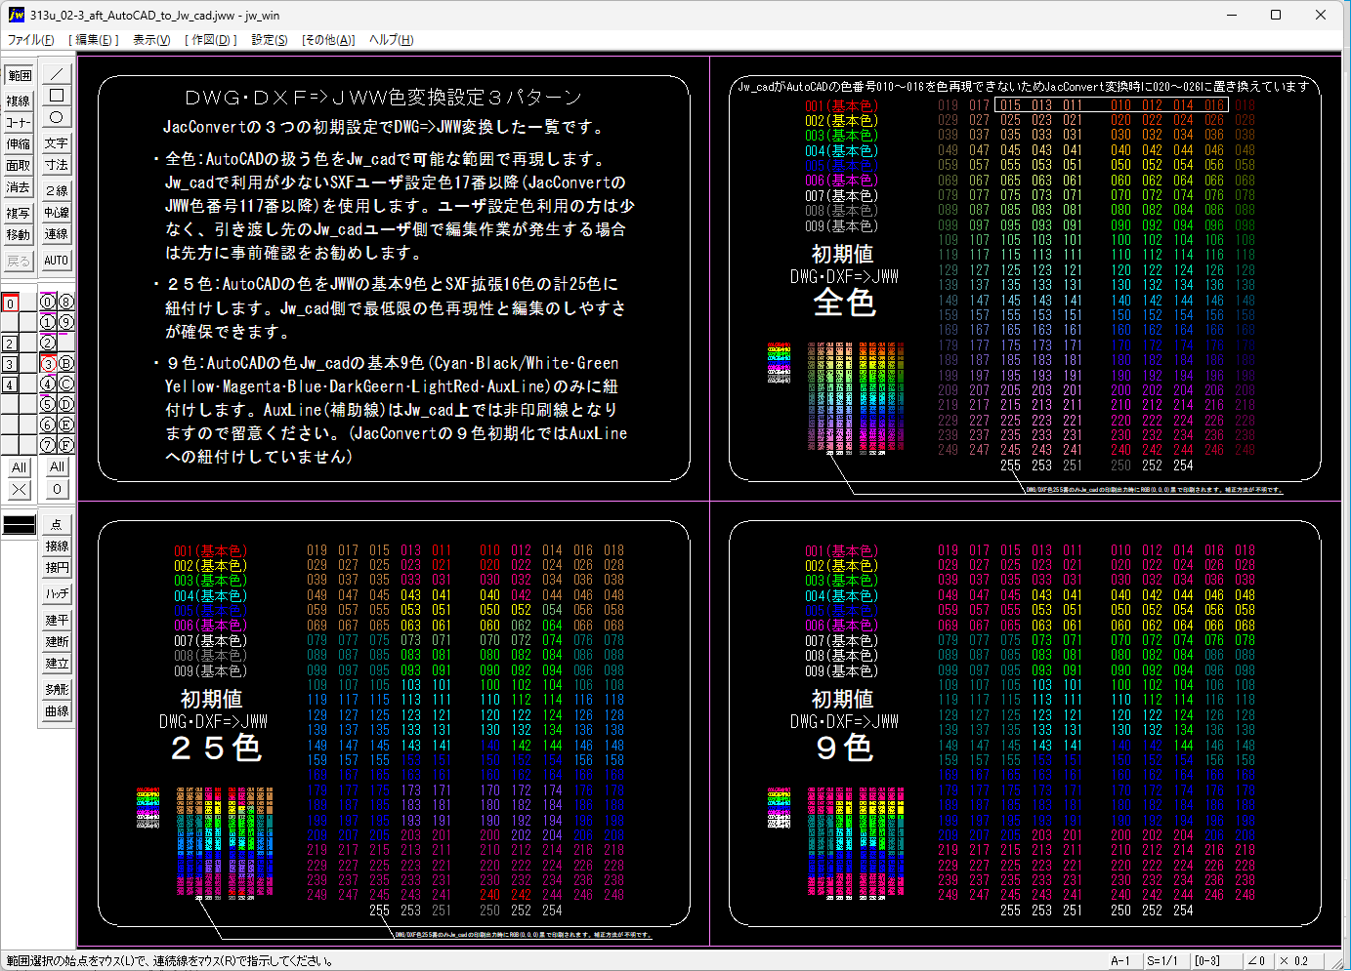1351x971 pixels.
Task: Toggle layer 8 visibility state
Action: pos(66,303)
